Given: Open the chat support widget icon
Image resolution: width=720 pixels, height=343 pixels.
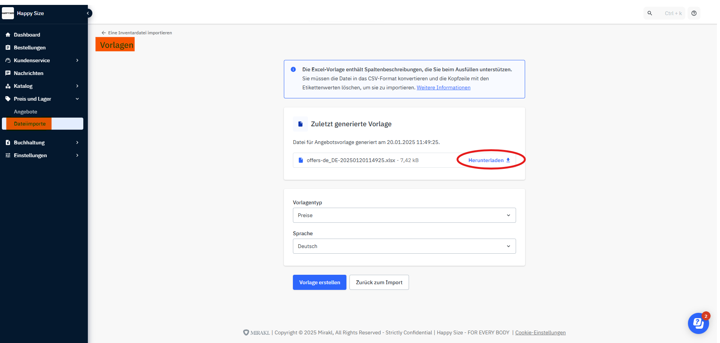Looking at the screenshot, I should 698,323.
